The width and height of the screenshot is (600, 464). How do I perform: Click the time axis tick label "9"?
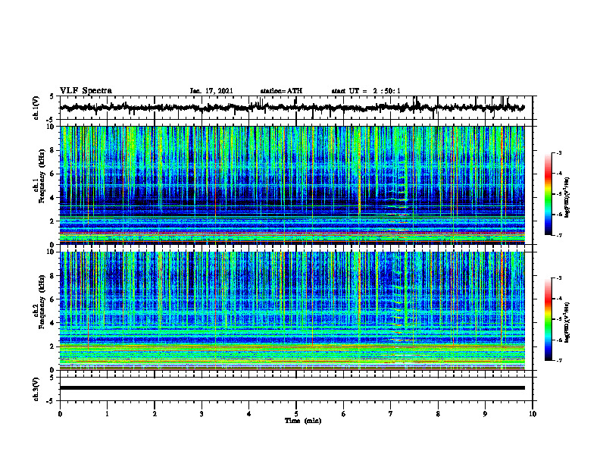[485, 414]
